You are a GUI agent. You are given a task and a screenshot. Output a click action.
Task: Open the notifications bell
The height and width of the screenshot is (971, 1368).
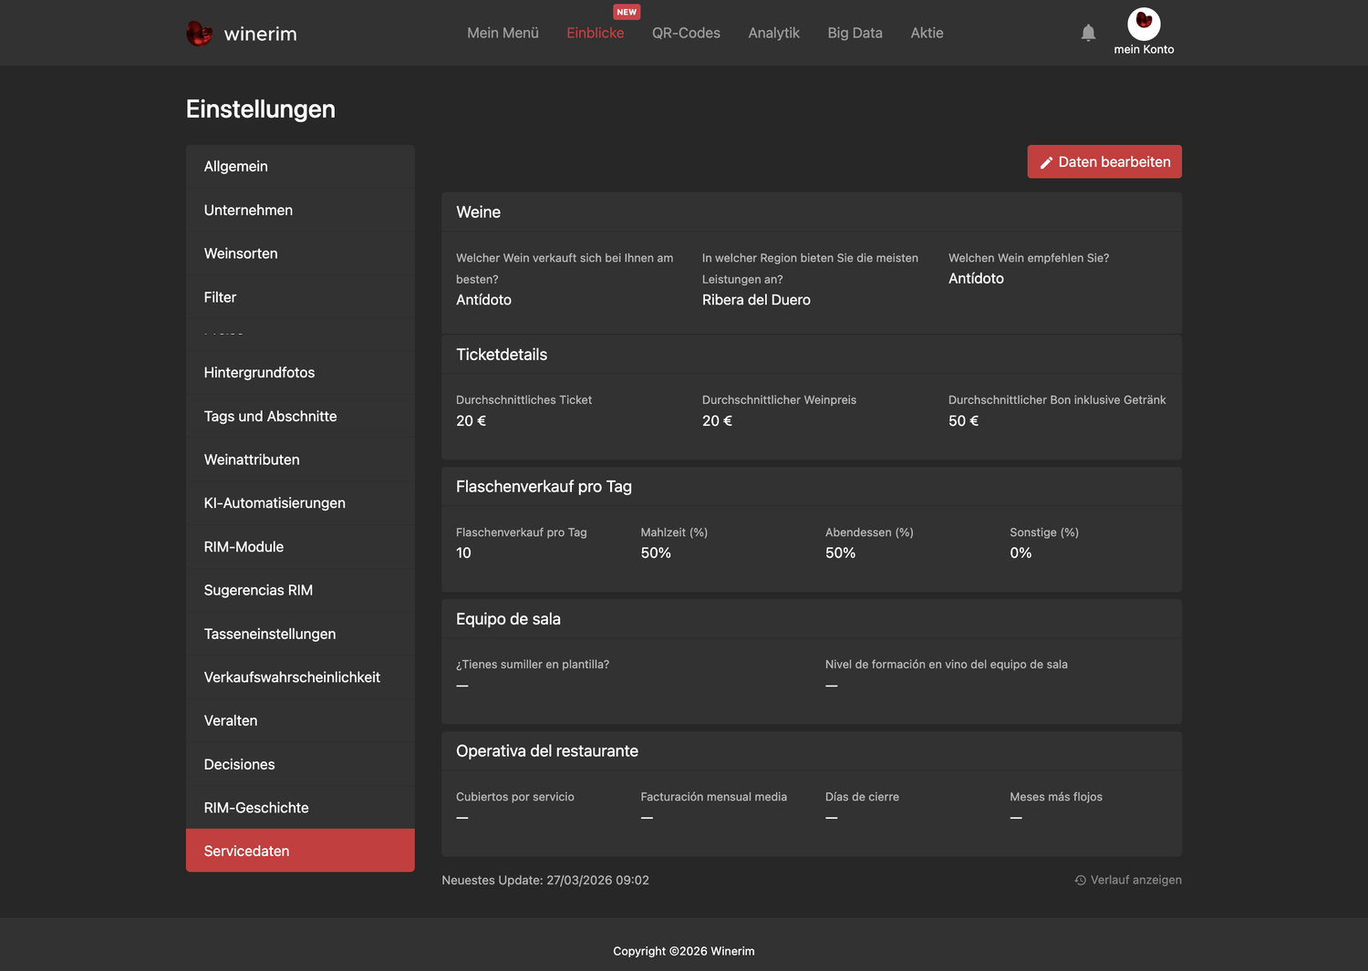click(1088, 33)
